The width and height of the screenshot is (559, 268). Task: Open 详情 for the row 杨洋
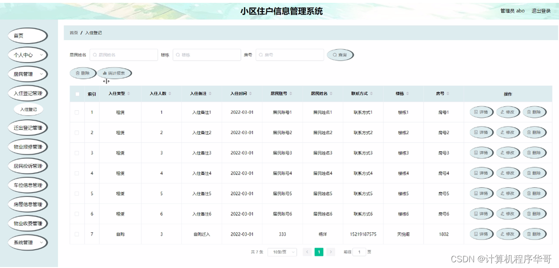482,234
